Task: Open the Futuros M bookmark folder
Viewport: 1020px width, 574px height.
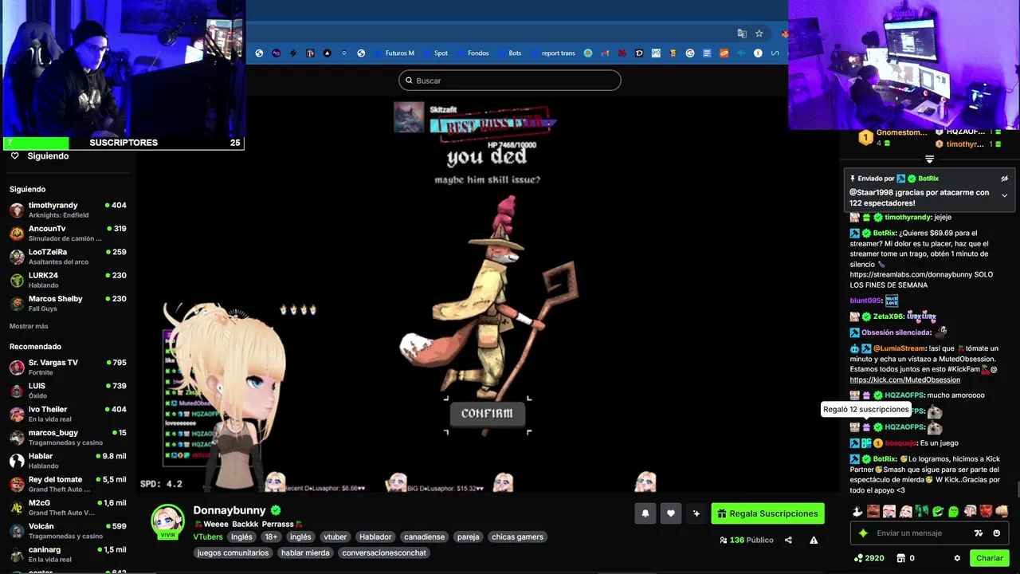Action: coord(394,53)
